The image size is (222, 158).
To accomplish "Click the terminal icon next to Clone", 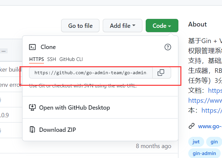I will [x=32, y=47].
